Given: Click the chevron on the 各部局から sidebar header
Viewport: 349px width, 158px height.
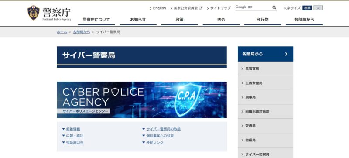Looking at the screenshot, I should pyautogui.click(x=286, y=54).
